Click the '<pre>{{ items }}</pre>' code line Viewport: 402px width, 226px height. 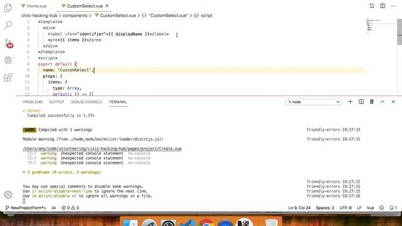74,40
